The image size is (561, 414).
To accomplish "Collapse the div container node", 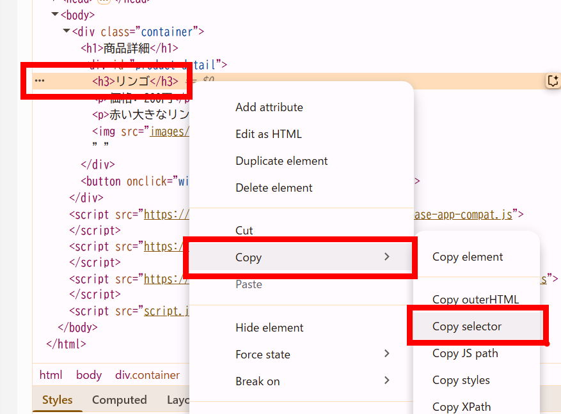I will (66, 31).
